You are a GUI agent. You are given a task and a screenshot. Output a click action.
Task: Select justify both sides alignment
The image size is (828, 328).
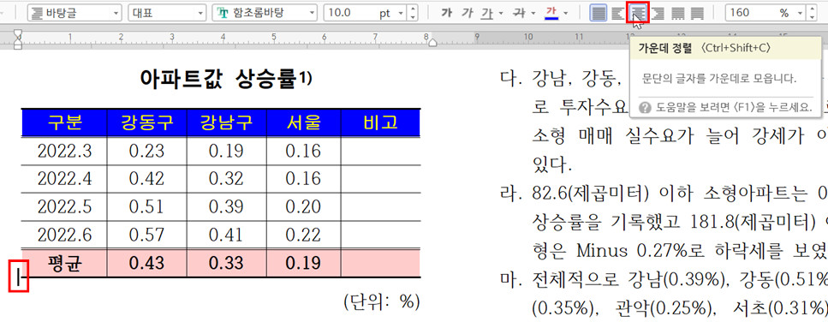[x=599, y=13]
